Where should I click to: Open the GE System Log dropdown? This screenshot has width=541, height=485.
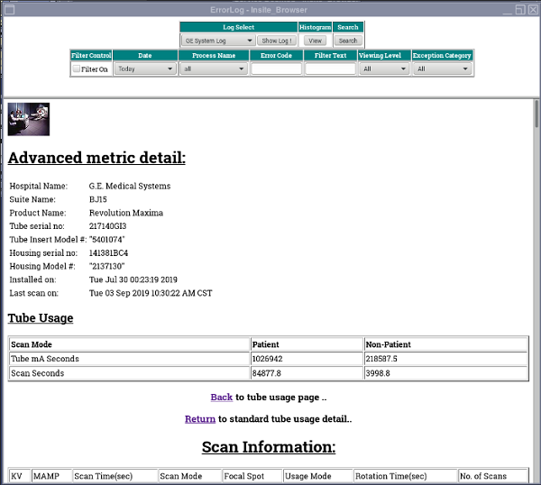coord(217,41)
